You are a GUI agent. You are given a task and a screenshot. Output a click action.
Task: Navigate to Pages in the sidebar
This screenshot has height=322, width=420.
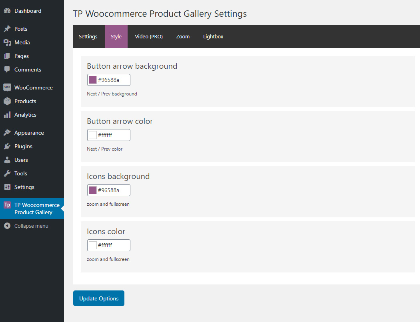click(22, 56)
